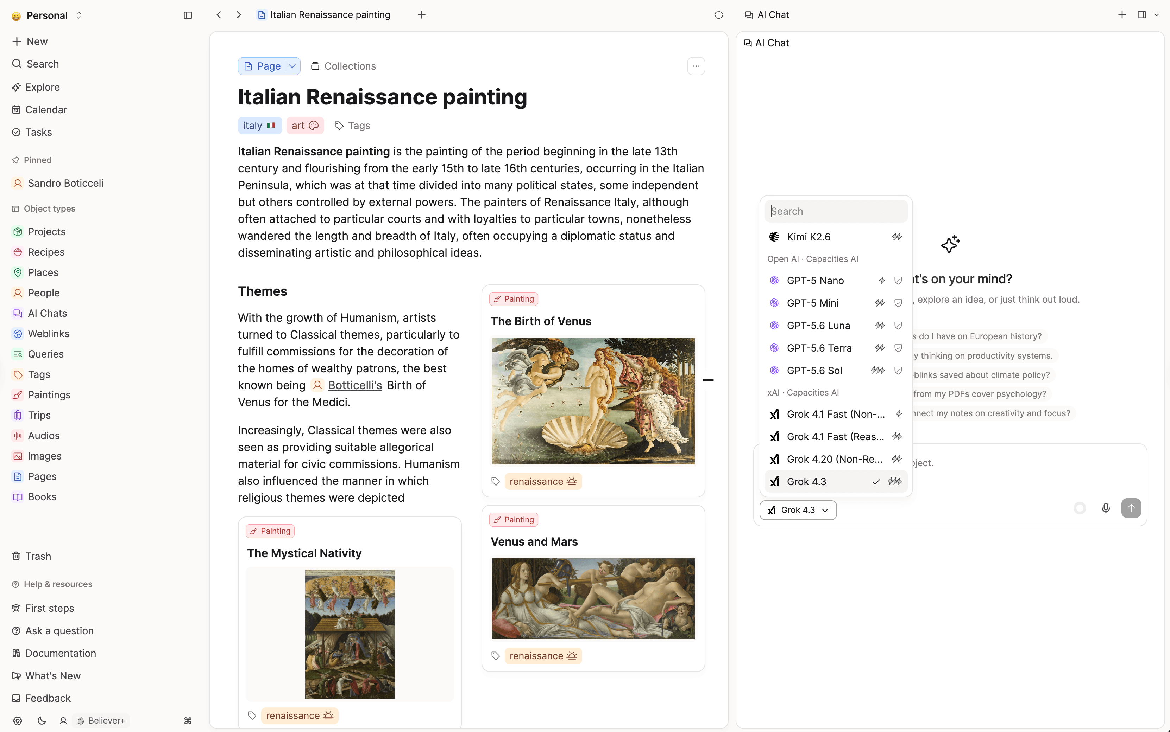
Task: Toggle dark mode moon icon
Action: point(42,721)
